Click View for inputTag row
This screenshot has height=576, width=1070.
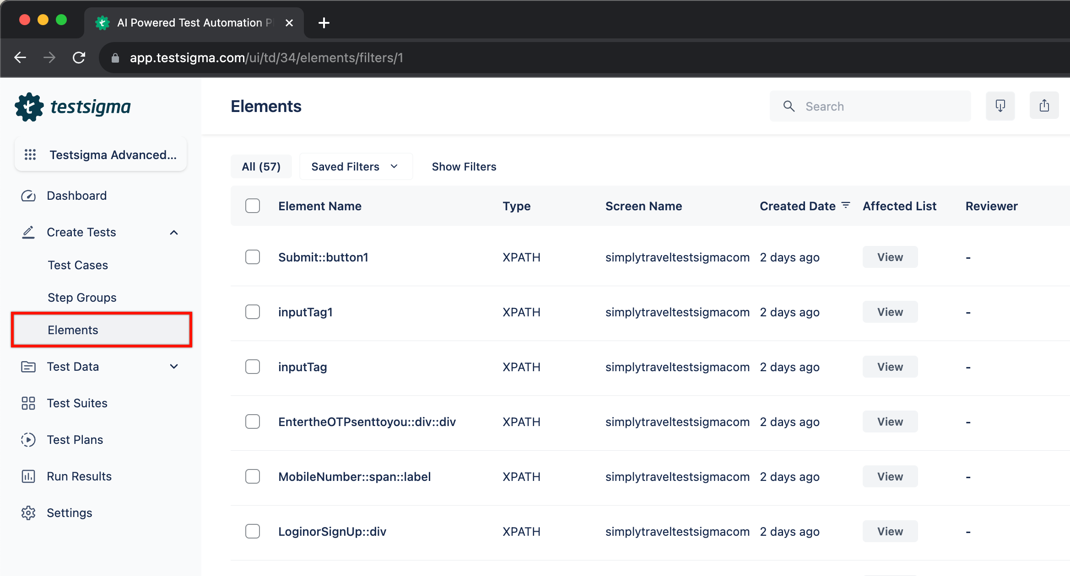click(x=890, y=367)
